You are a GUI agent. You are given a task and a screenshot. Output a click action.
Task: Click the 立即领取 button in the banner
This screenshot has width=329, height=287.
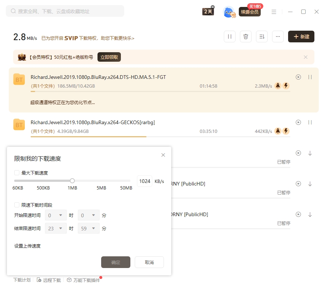point(109,57)
